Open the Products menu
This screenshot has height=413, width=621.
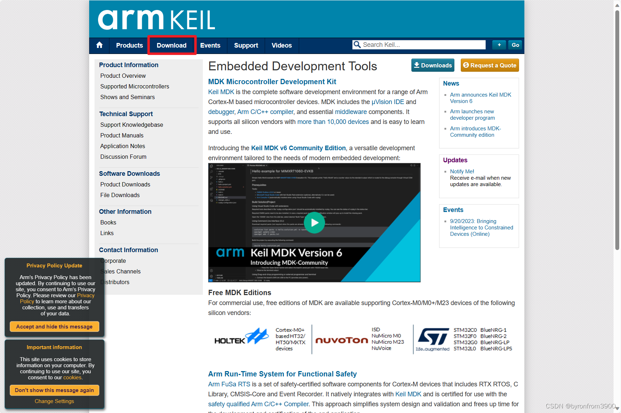tap(129, 45)
